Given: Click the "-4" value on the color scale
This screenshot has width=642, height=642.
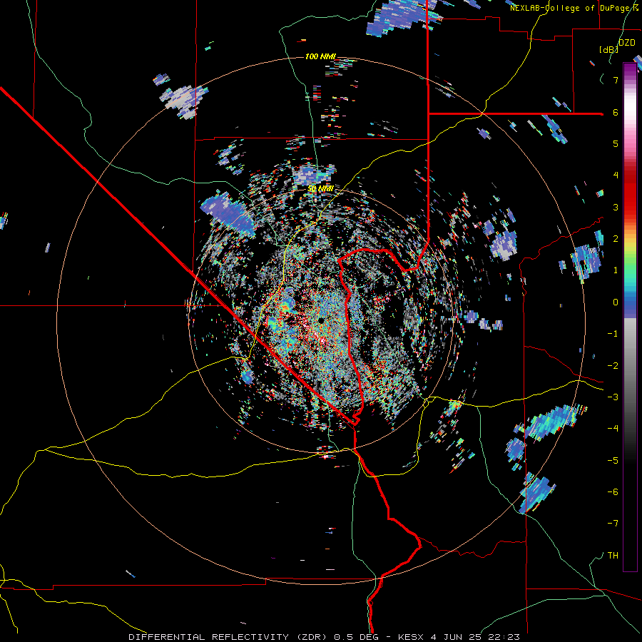Looking at the screenshot, I should (613, 429).
